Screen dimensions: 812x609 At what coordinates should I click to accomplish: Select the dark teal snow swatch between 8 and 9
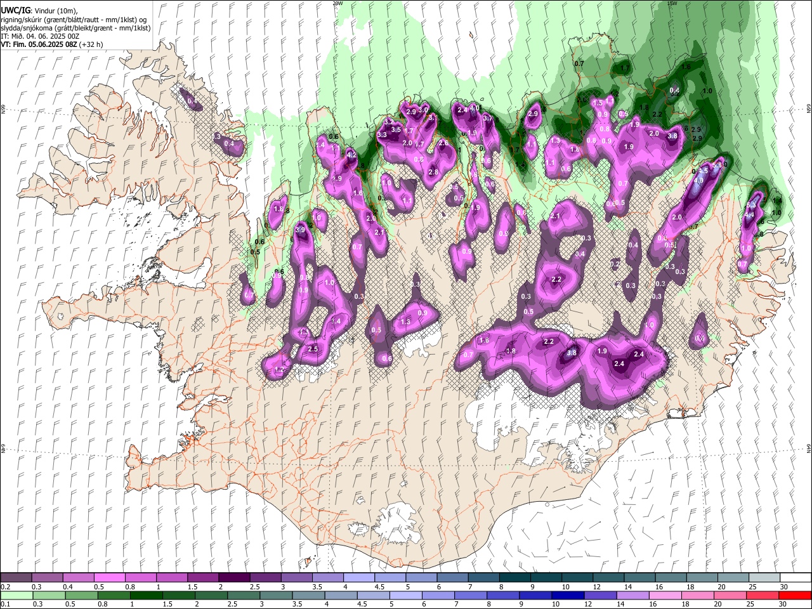(514, 577)
